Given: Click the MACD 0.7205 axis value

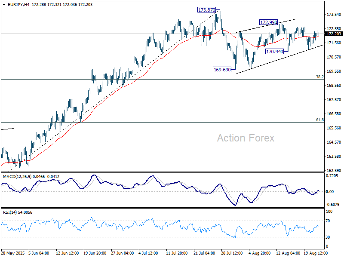Looking at the screenshot, I should pyautogui.click(x=332, y=176).
